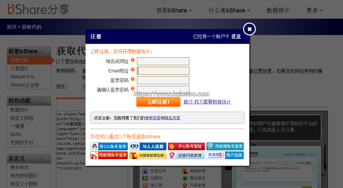Use red Sina 用微博账号登录 button
The width and height of the screenshot is (343, 188).
click(109, 155)
